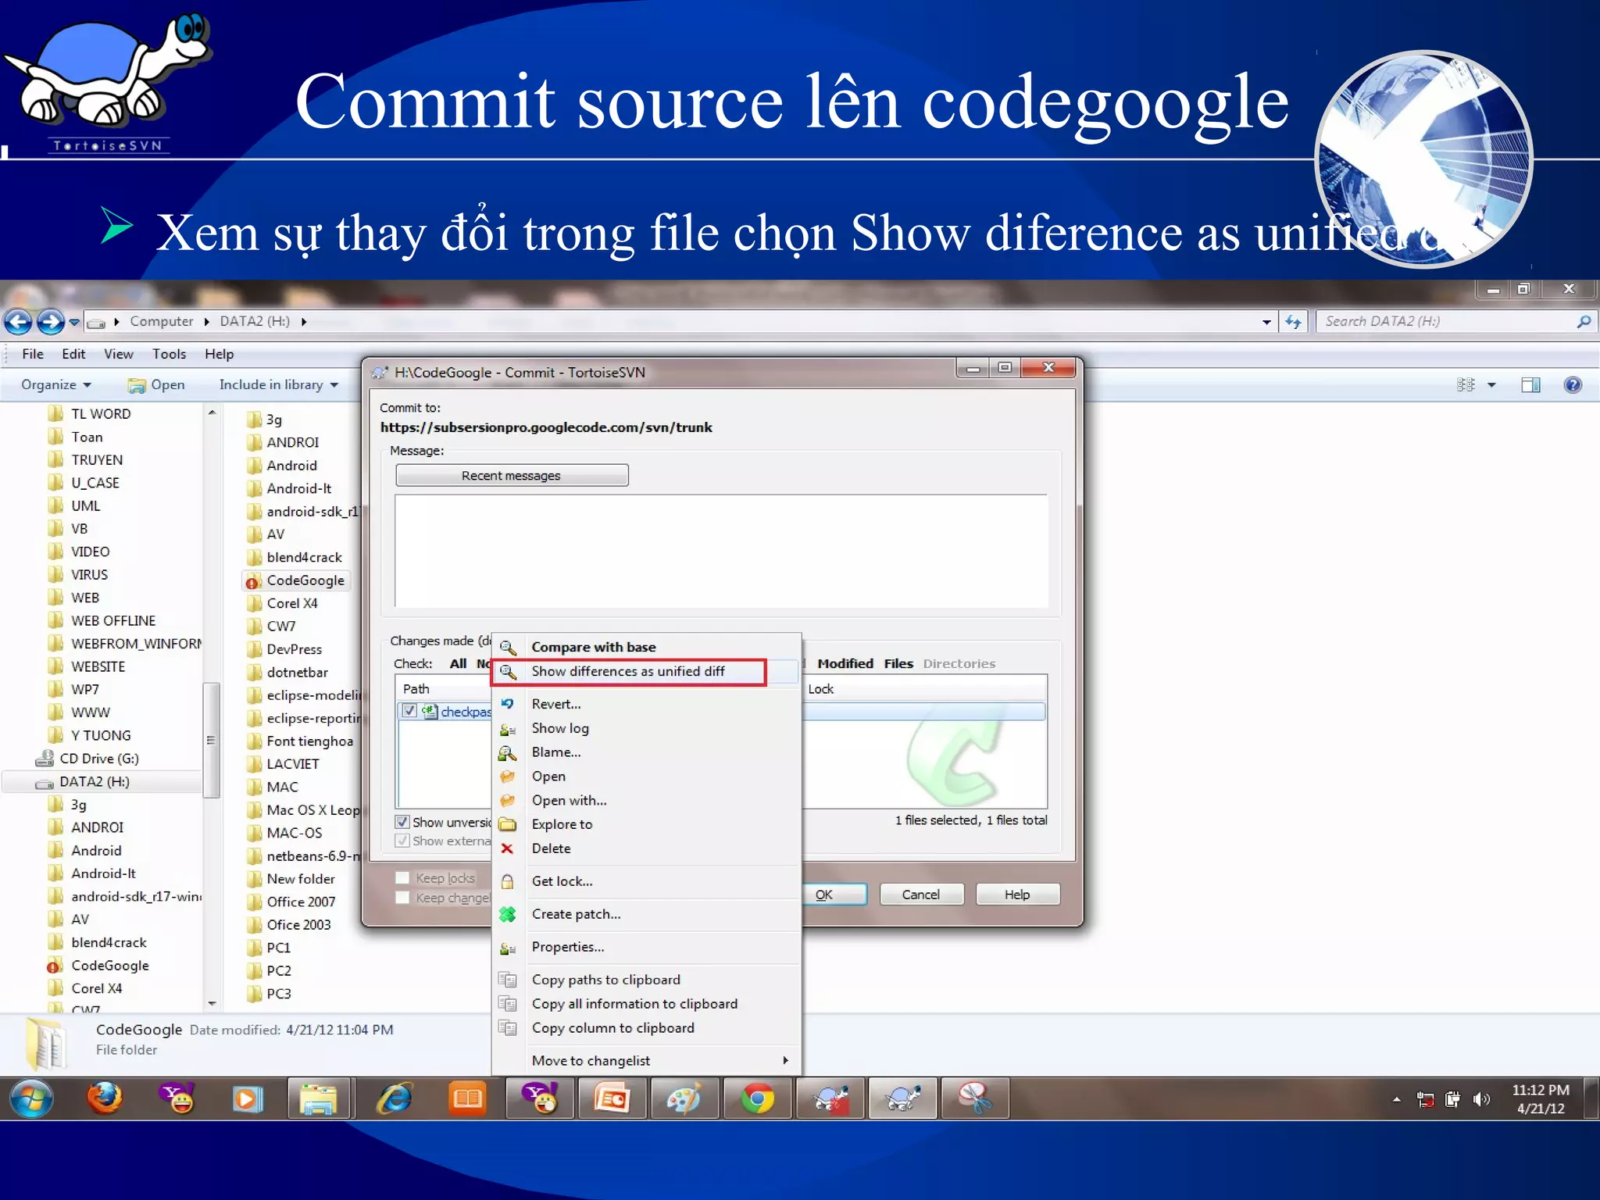Screen dimensions: 1600x1200
Task: Toggle the Explorer preview pane icon
Action: (1530, 384)
